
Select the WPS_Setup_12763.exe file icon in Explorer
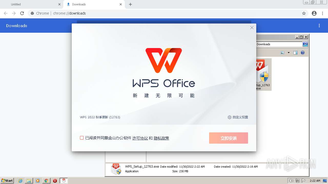pyautogui.click(x=264, y=74)
